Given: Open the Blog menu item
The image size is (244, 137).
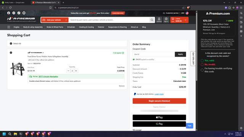Looking at the screenshot, I should (x=144, y=27).
